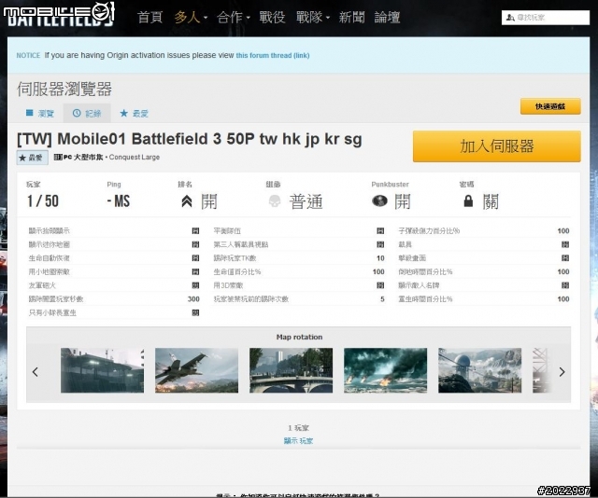Open the 戰役 campaign menu item
This screenshot has height=498, width=598.
(x=272, y=18)
